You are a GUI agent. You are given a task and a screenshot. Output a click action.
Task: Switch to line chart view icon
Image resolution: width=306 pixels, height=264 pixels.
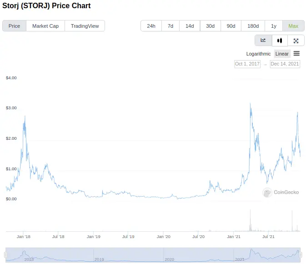[263, 41]
